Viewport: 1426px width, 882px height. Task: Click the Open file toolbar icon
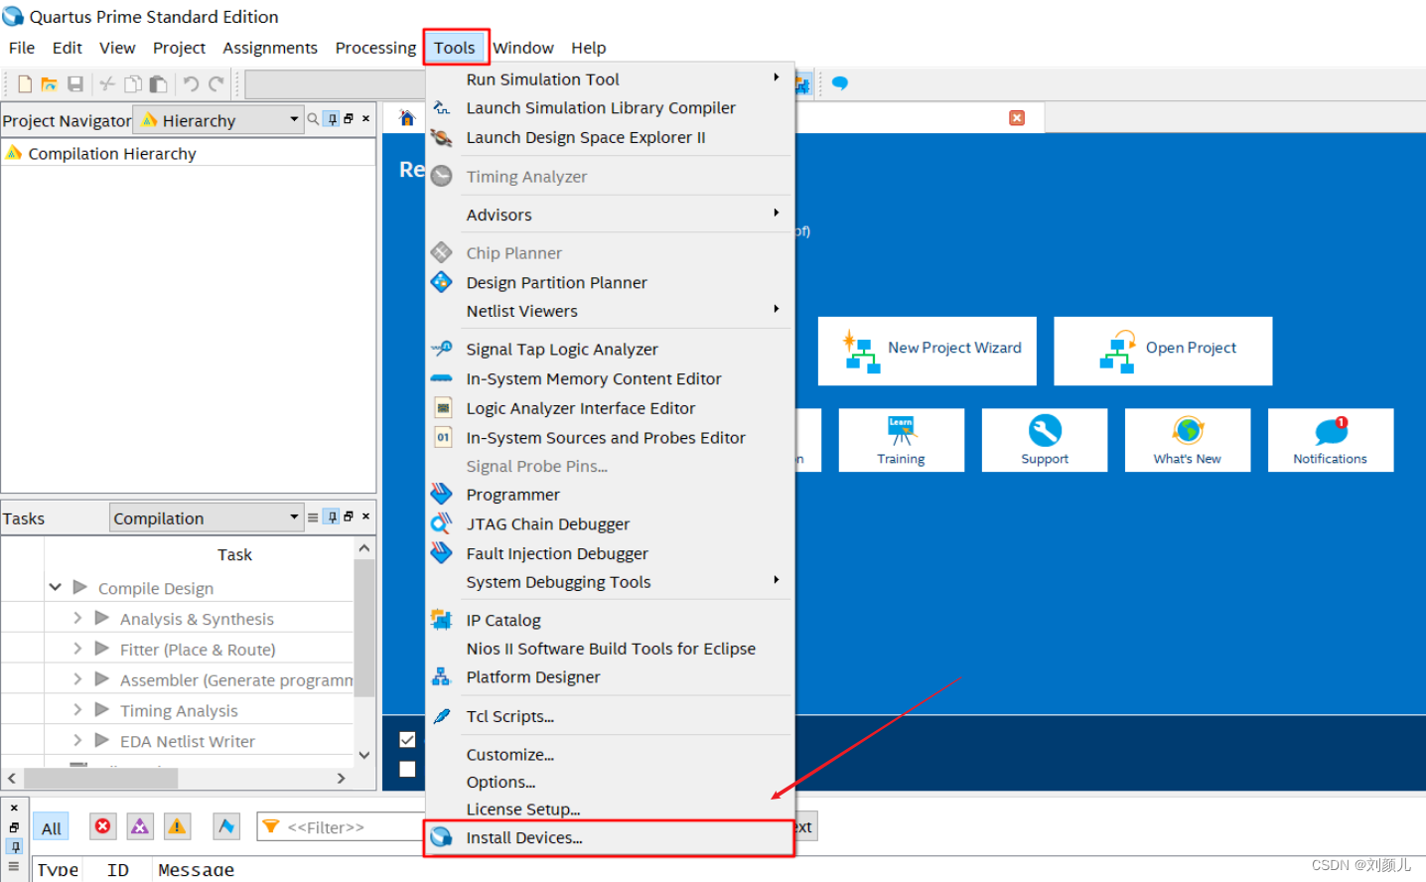[49, 84]
